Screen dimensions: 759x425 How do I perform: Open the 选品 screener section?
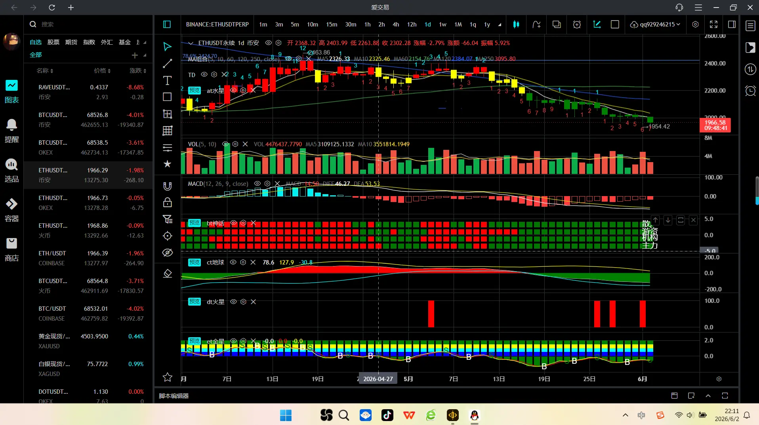tap(11, 171)
